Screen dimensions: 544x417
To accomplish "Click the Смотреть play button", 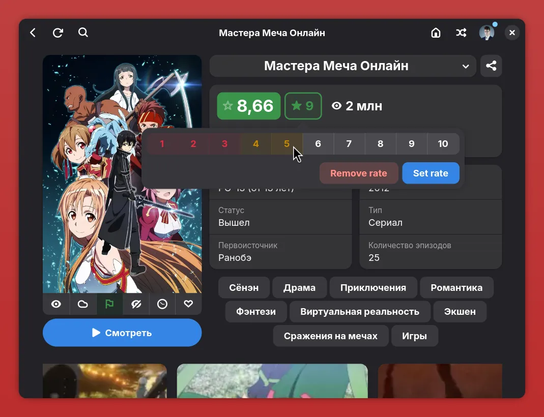I will coord(122,333).
